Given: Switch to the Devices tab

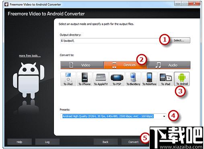Looking at the screenshot, I should tap(125, 65).
